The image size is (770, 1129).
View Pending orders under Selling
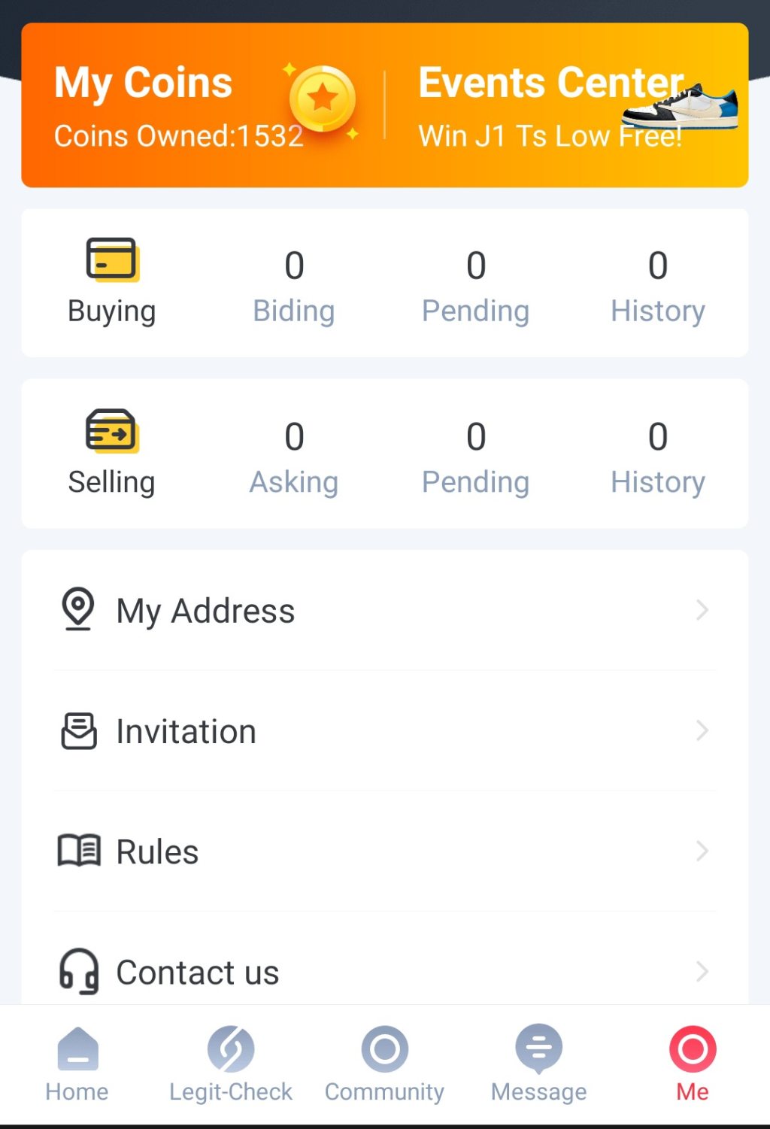[x=476, y=458]
